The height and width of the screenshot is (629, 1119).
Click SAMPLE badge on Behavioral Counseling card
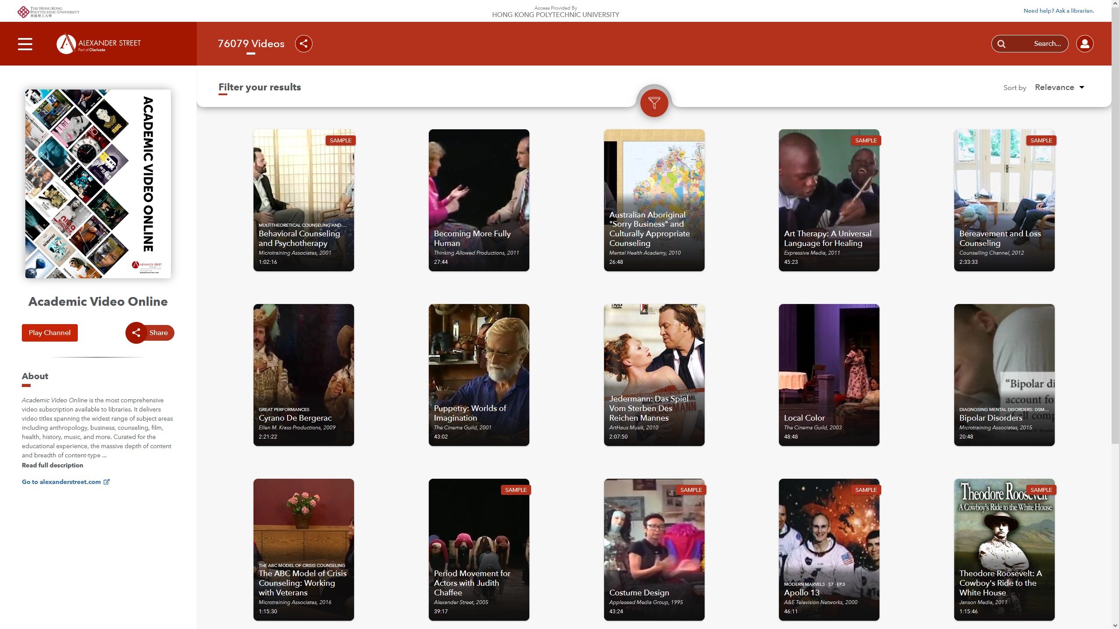(341, 140)
